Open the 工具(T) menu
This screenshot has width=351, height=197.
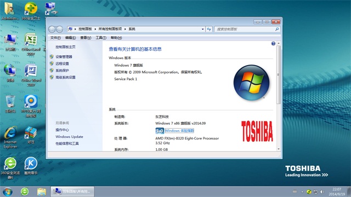point(101,38)
